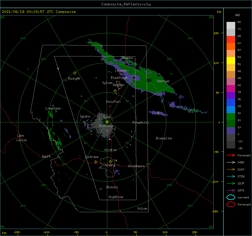
Task: Click the -50 tick label on the right axis
Action: 216,152
